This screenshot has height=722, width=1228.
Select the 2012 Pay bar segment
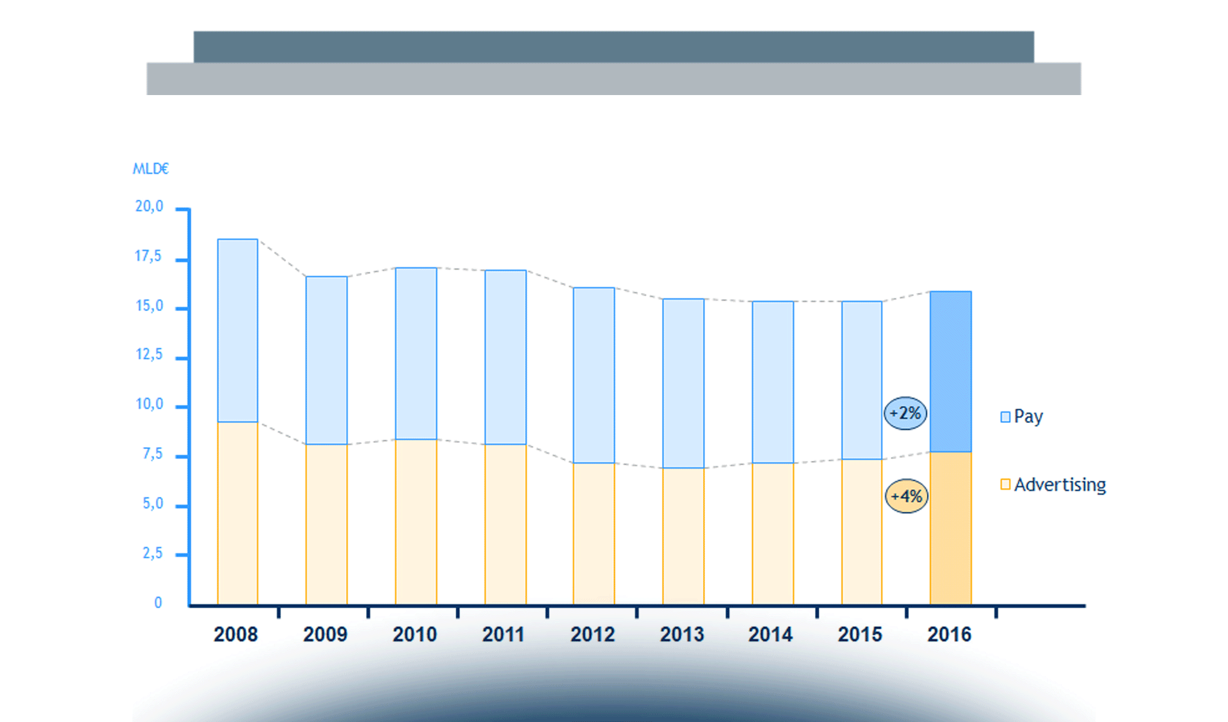pos(594,375)
